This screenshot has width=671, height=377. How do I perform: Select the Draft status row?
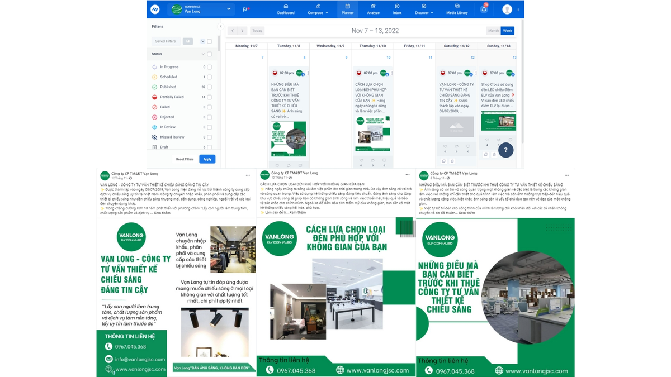click(182, 147)
